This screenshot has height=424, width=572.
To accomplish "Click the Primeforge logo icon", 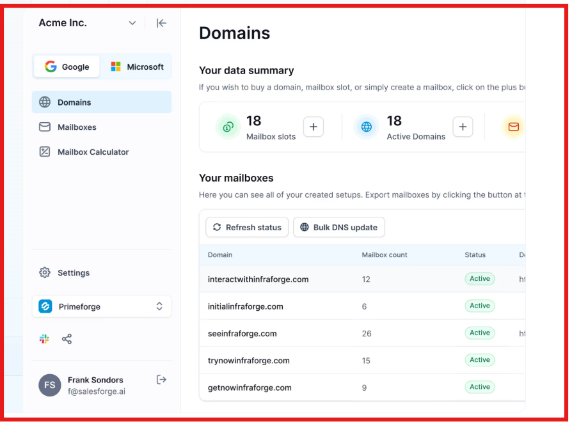I will pyautogui.click(x=45, y=306).
